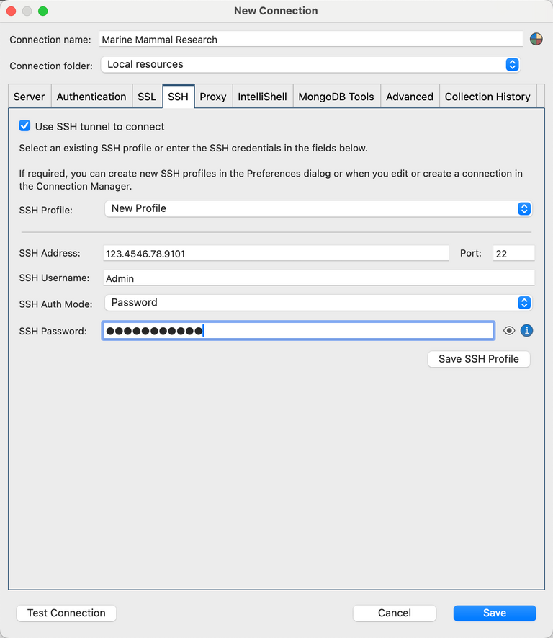Viewport: 553px width, 638px height.
Task: Switch to the Server tab
Action: click(29, 96)
